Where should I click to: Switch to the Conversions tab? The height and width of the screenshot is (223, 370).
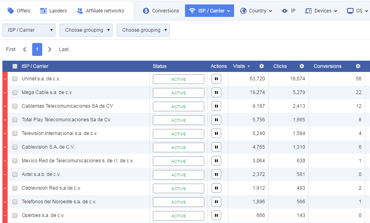(x=161, y=11)
